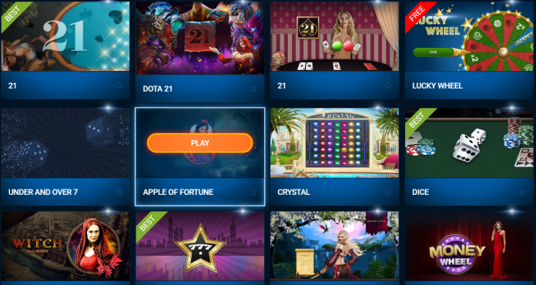Screen dimensions: 536x285
Task: Favorite the 21 game with dealer
Action: [388, 85]
